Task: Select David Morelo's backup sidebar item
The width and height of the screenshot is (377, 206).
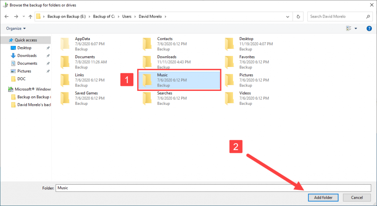Action: 31,105
